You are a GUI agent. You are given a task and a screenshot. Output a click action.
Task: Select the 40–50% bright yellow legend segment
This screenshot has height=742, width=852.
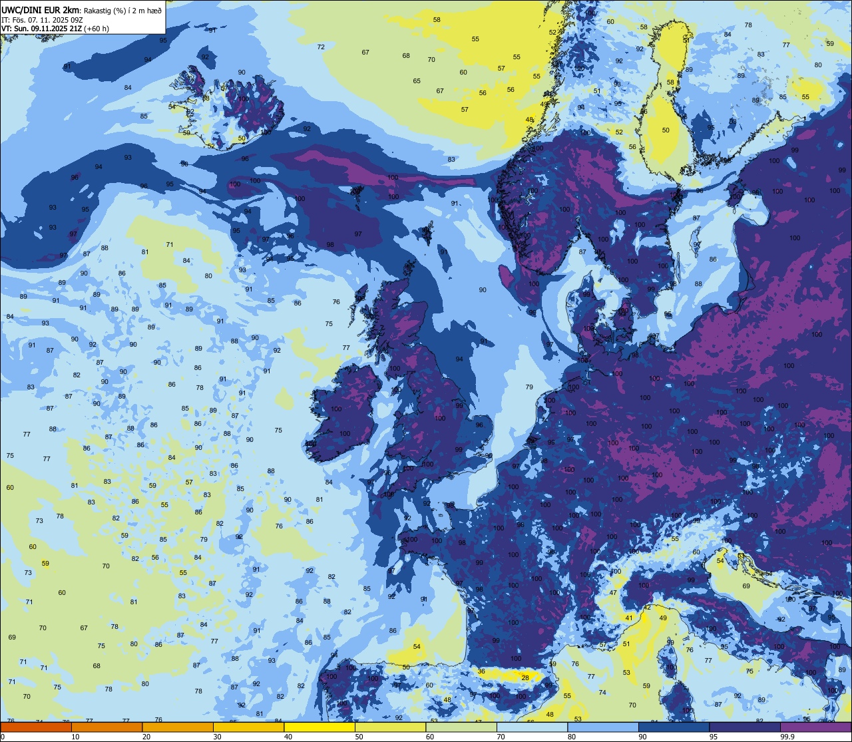click(x=319, y=727)
